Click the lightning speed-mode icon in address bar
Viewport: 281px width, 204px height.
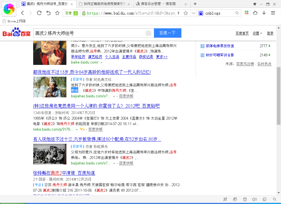(x=178, y=13)
